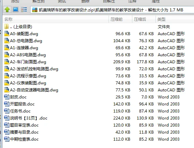This screenshot has width=194, height=148.
Task: Click the archive path address field
Action: 112,10
